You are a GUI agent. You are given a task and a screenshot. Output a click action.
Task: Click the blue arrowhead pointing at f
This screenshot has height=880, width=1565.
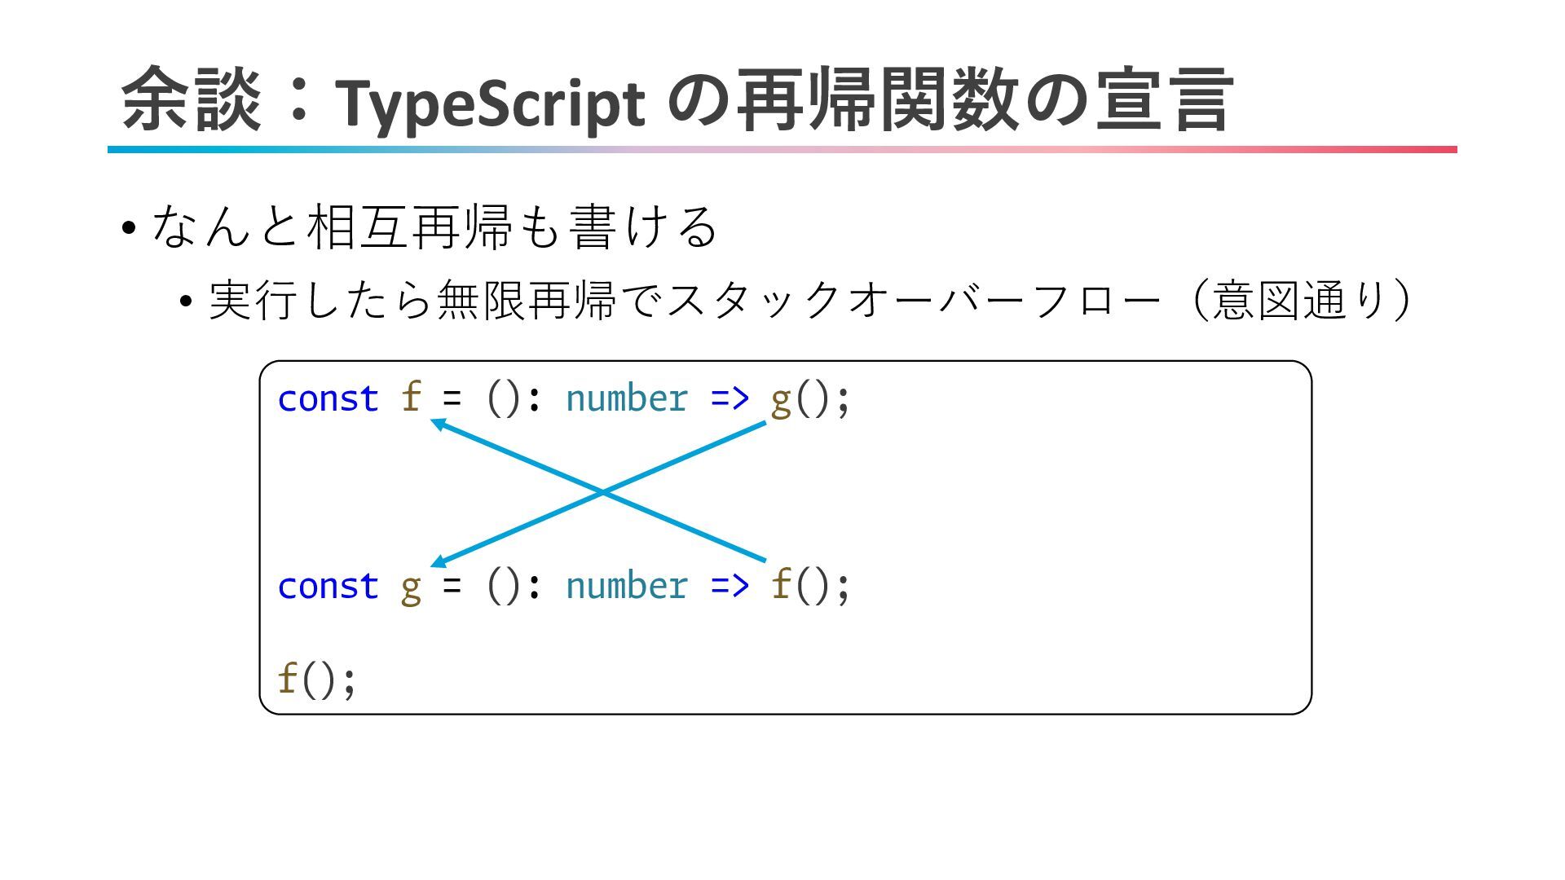(x=438, y=424)
